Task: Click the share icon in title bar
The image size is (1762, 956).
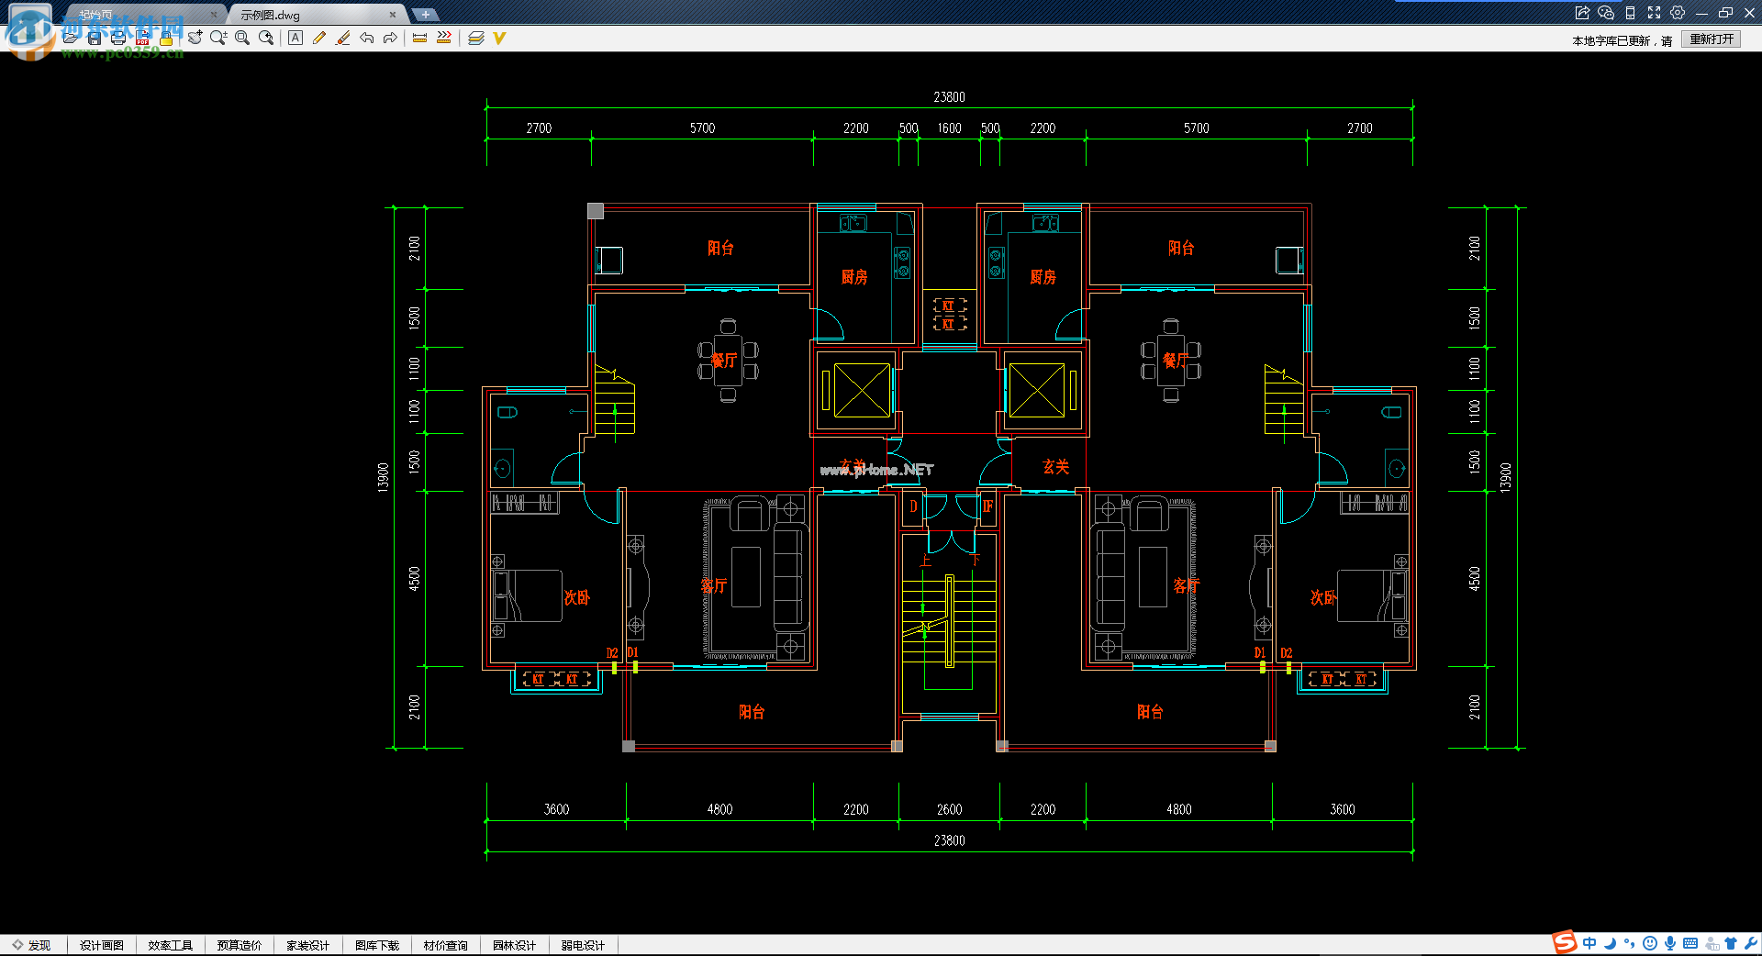Action: click(1582, 13)
